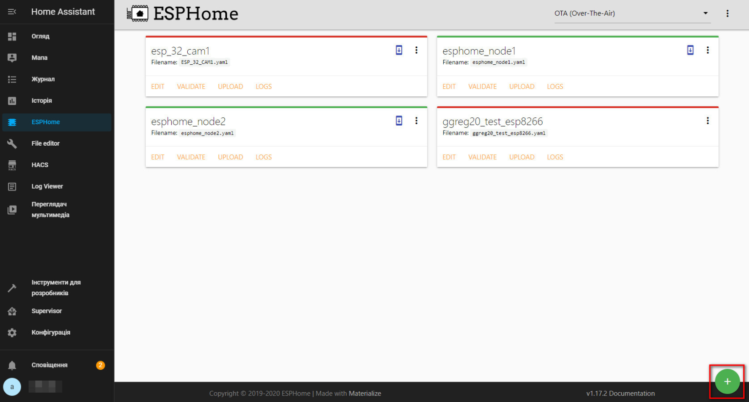Click VALIDATE on the ggreg20_test_esp8266 card
The width and height of the screenshot is (749, 402).
(x=482, y=157)
